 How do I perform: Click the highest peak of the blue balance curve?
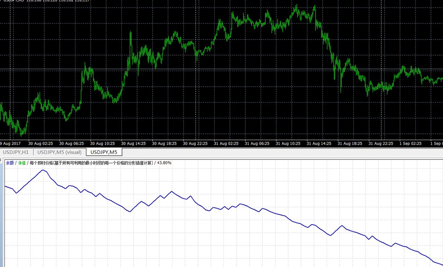pos(43,170)
